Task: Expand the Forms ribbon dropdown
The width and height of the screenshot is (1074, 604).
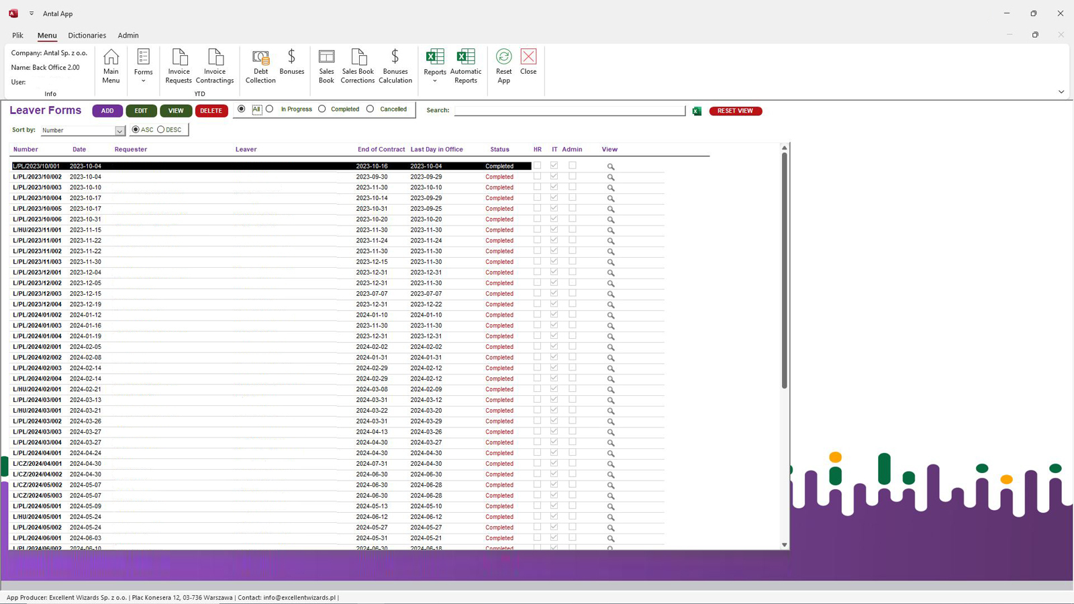Action: (x=143, y=81)
